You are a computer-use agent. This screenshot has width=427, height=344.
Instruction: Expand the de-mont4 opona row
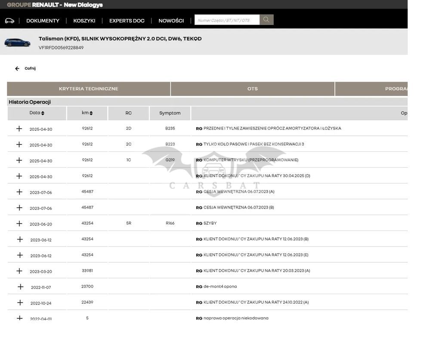point(20,287)
